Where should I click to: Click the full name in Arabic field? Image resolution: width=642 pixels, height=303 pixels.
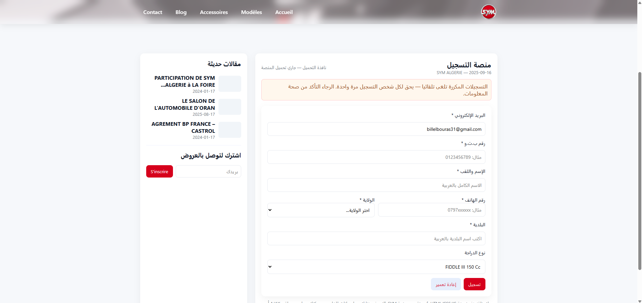click(376, 185)
